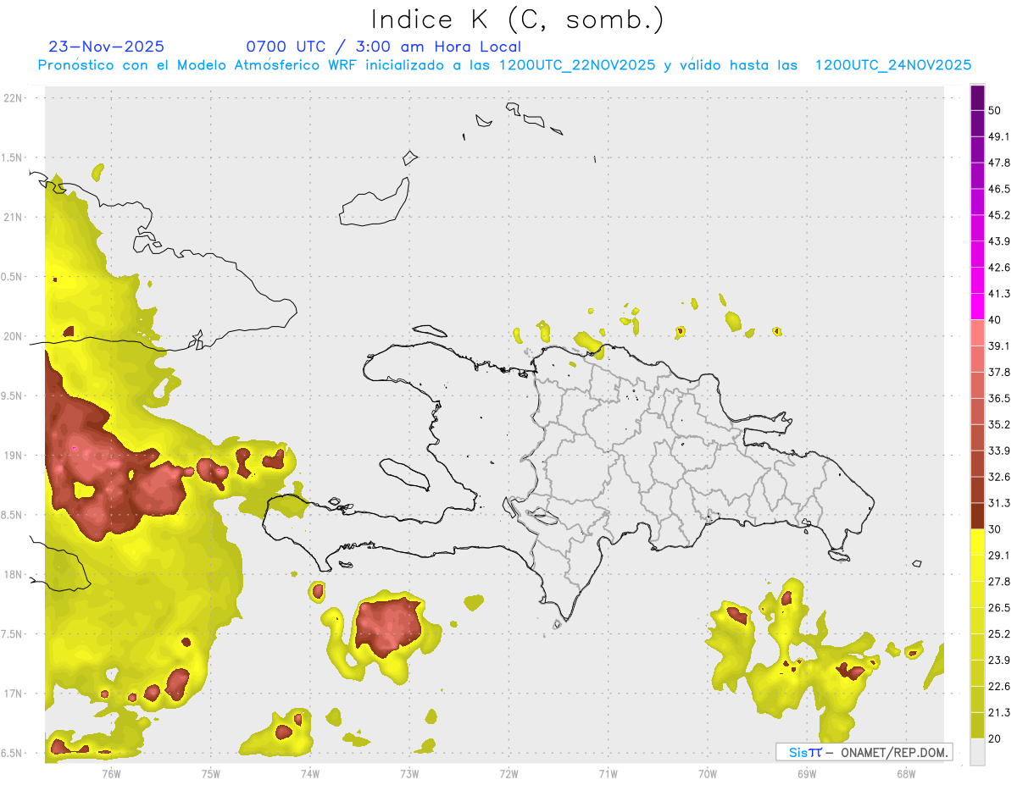The image size is (1017, 785).
Task: Click the "74W" longitude label
Action: point(309,773)
